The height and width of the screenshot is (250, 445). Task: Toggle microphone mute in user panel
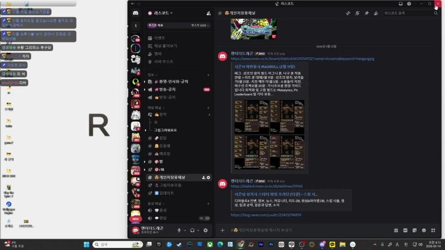[x=179, y=230]
